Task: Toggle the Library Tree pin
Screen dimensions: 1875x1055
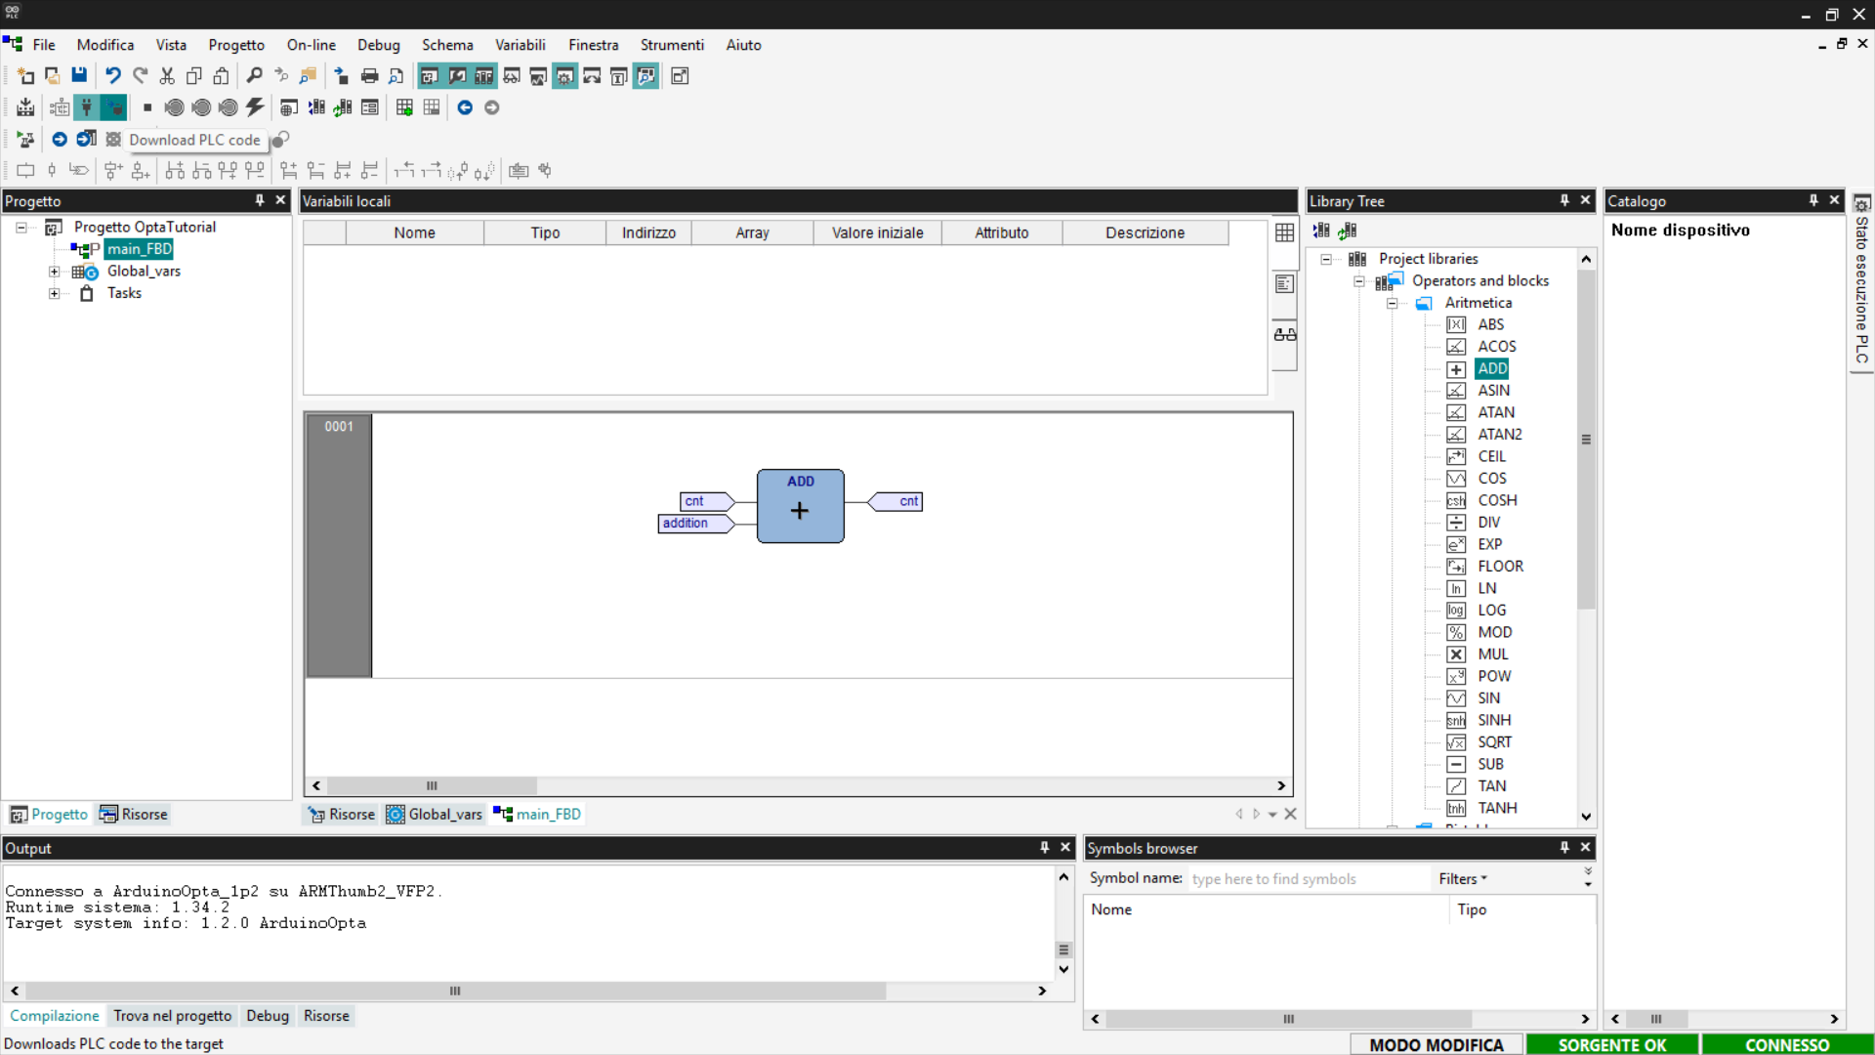Action: point(1564,200)
